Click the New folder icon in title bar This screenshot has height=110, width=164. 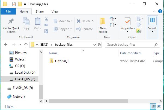click(x=20, y=4)
